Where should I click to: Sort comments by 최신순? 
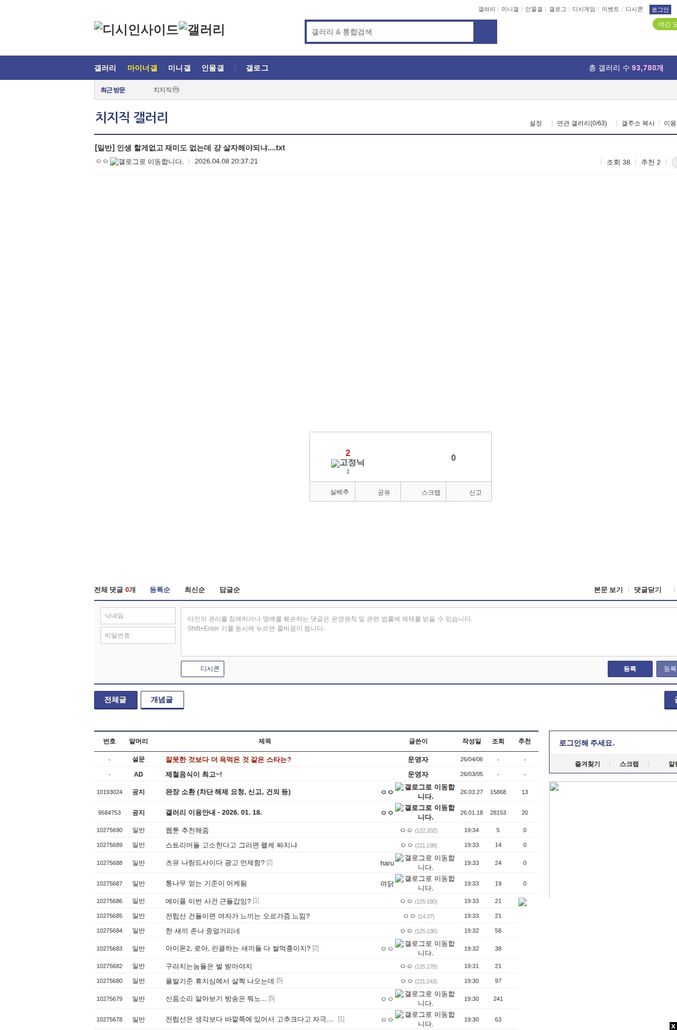pos(194,590)
